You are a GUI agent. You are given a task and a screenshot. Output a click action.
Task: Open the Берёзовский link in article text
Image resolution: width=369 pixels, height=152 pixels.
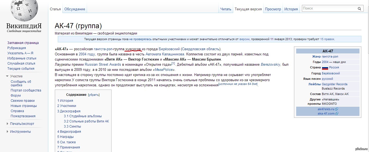point(169,49)
